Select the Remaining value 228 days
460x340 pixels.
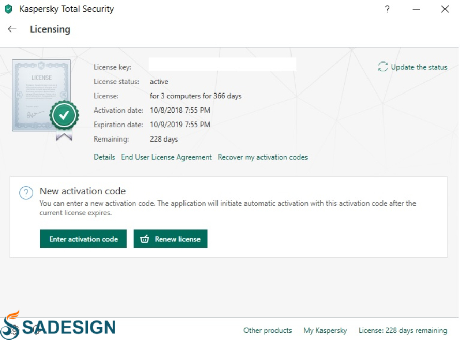click(x=164, y=139)
